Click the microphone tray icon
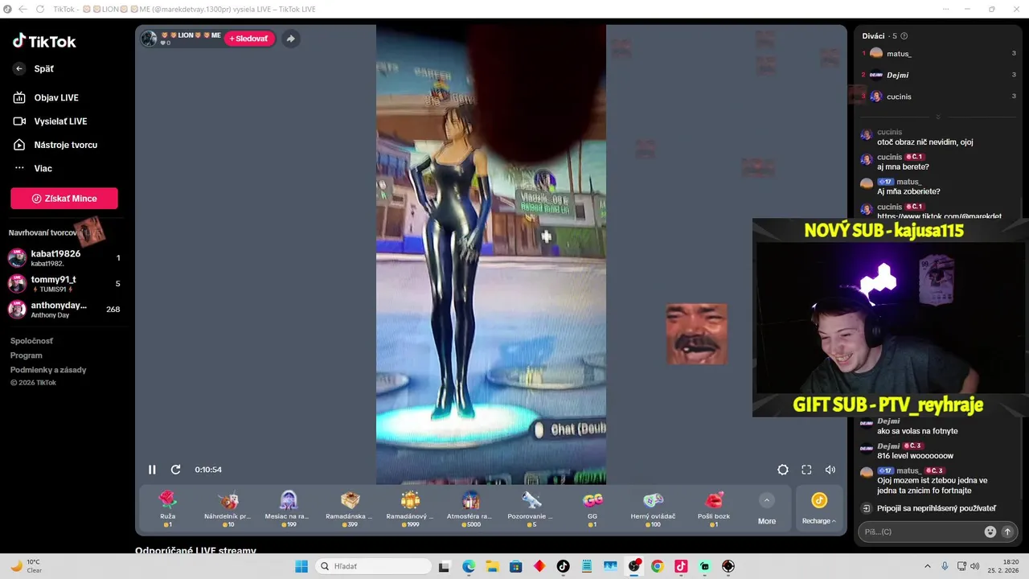Viewport: 1029px width, 579px height. point(945,566)
